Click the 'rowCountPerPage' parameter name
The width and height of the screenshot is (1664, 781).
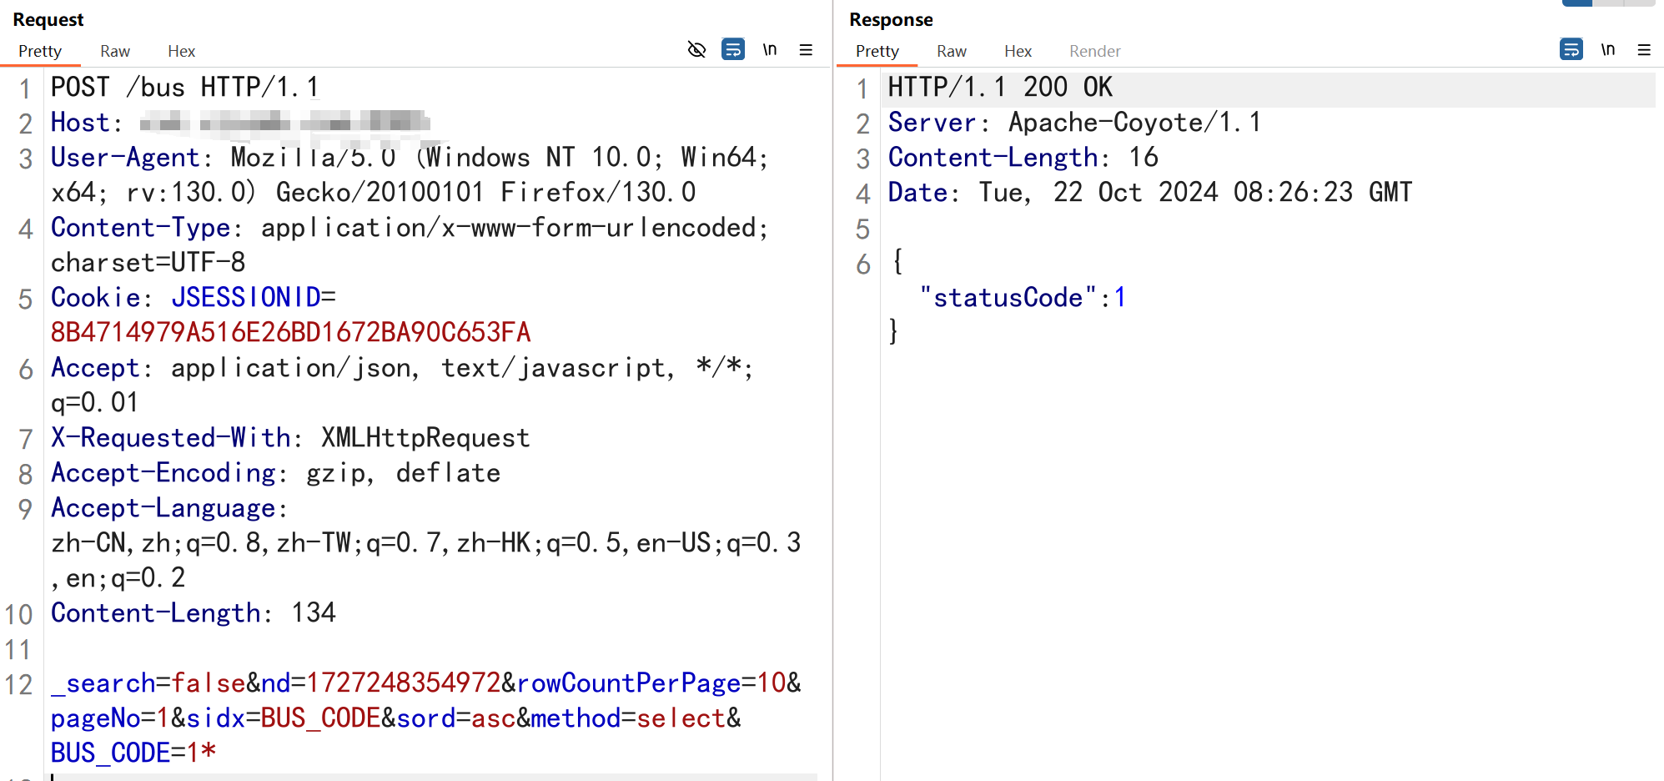point(629,683)
